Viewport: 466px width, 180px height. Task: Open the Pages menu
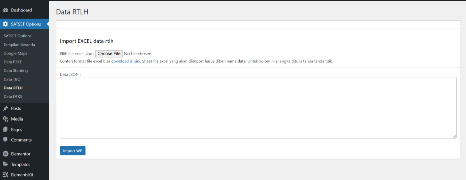(x=25, y=129)
